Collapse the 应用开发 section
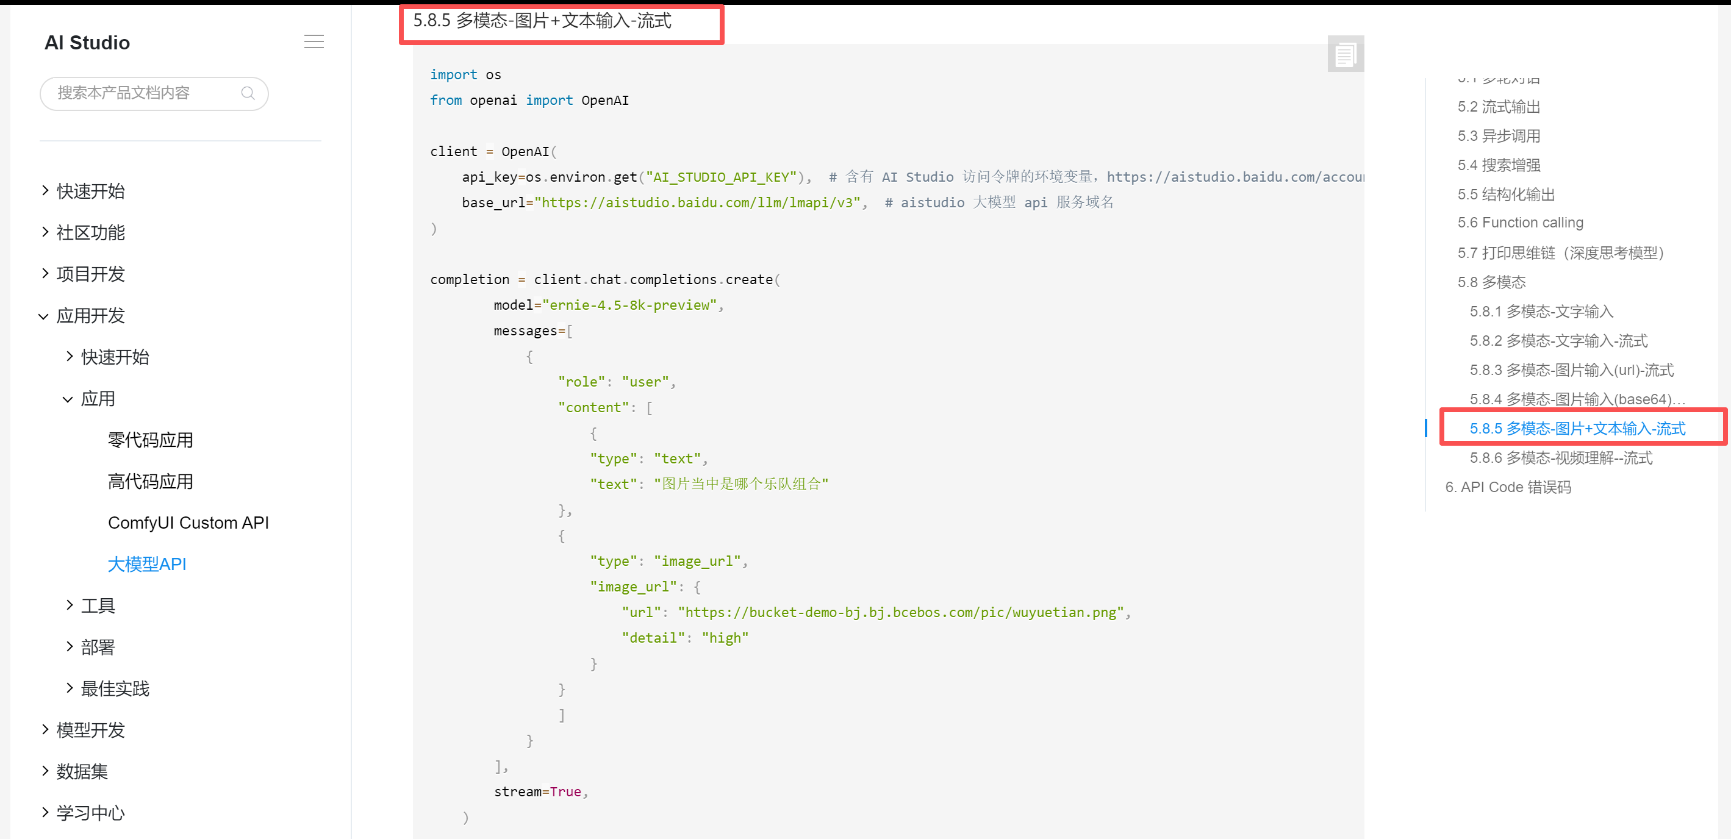The height and width of the screenshot is (839, 1731). (90, 316)
